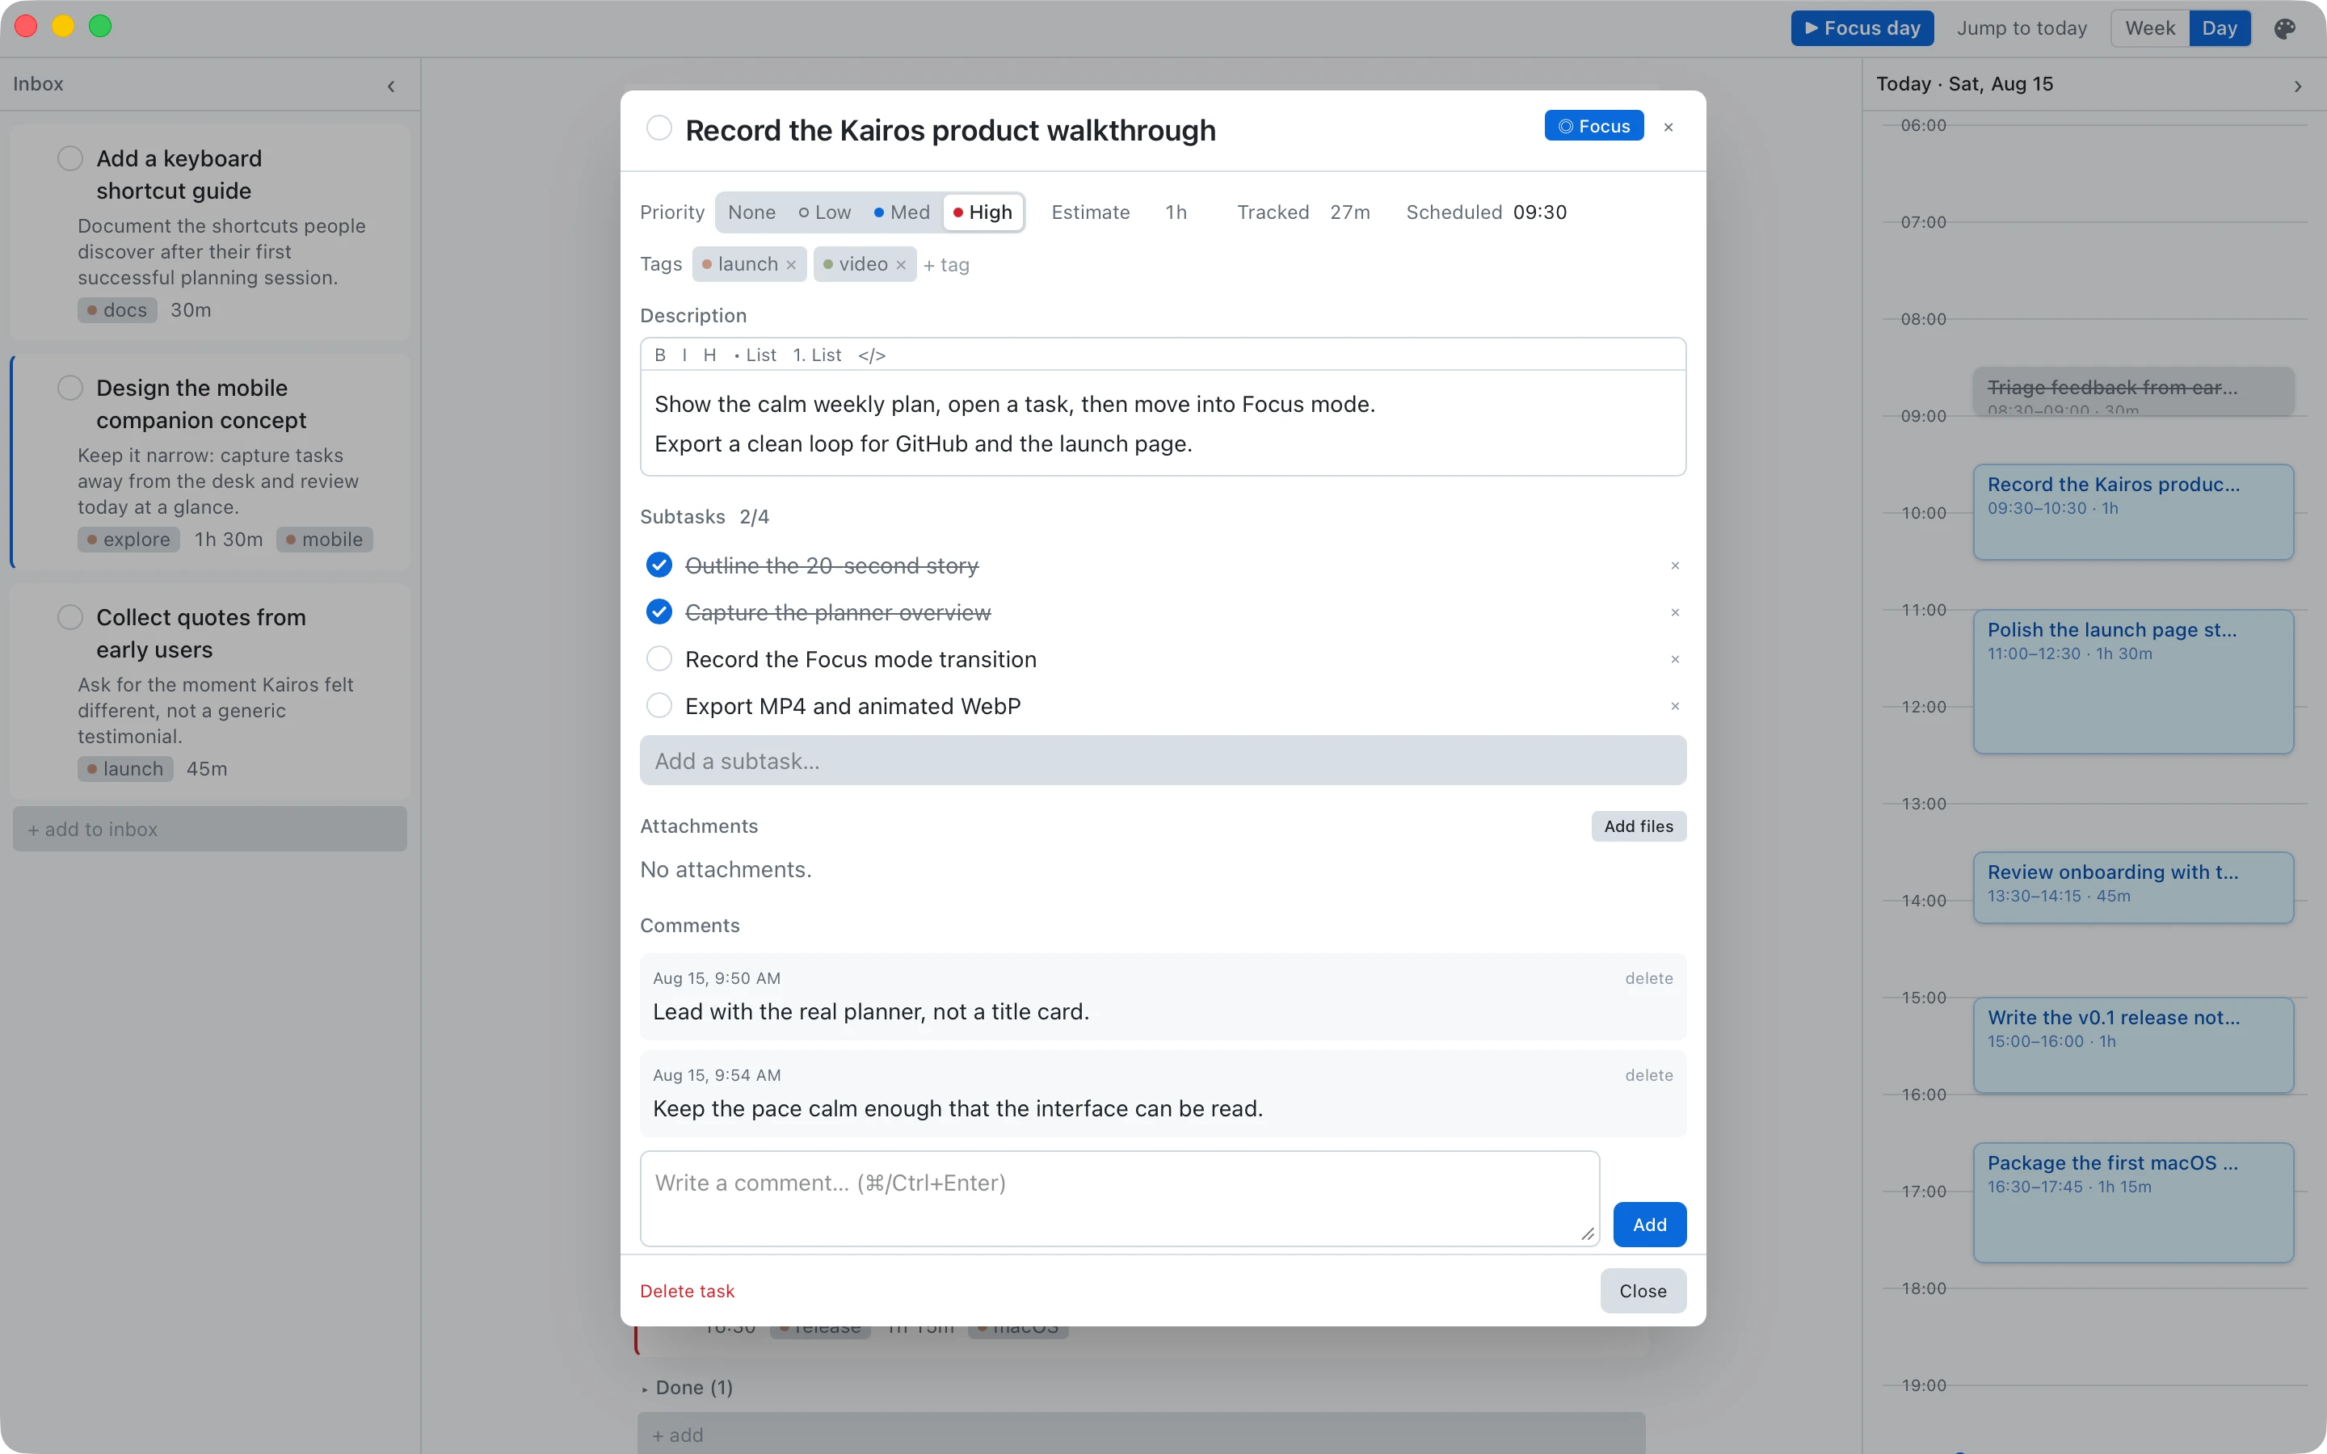
Task: Collapse the Inbox panel chevron
Action: pyautogui.click(x=391, y=86)
